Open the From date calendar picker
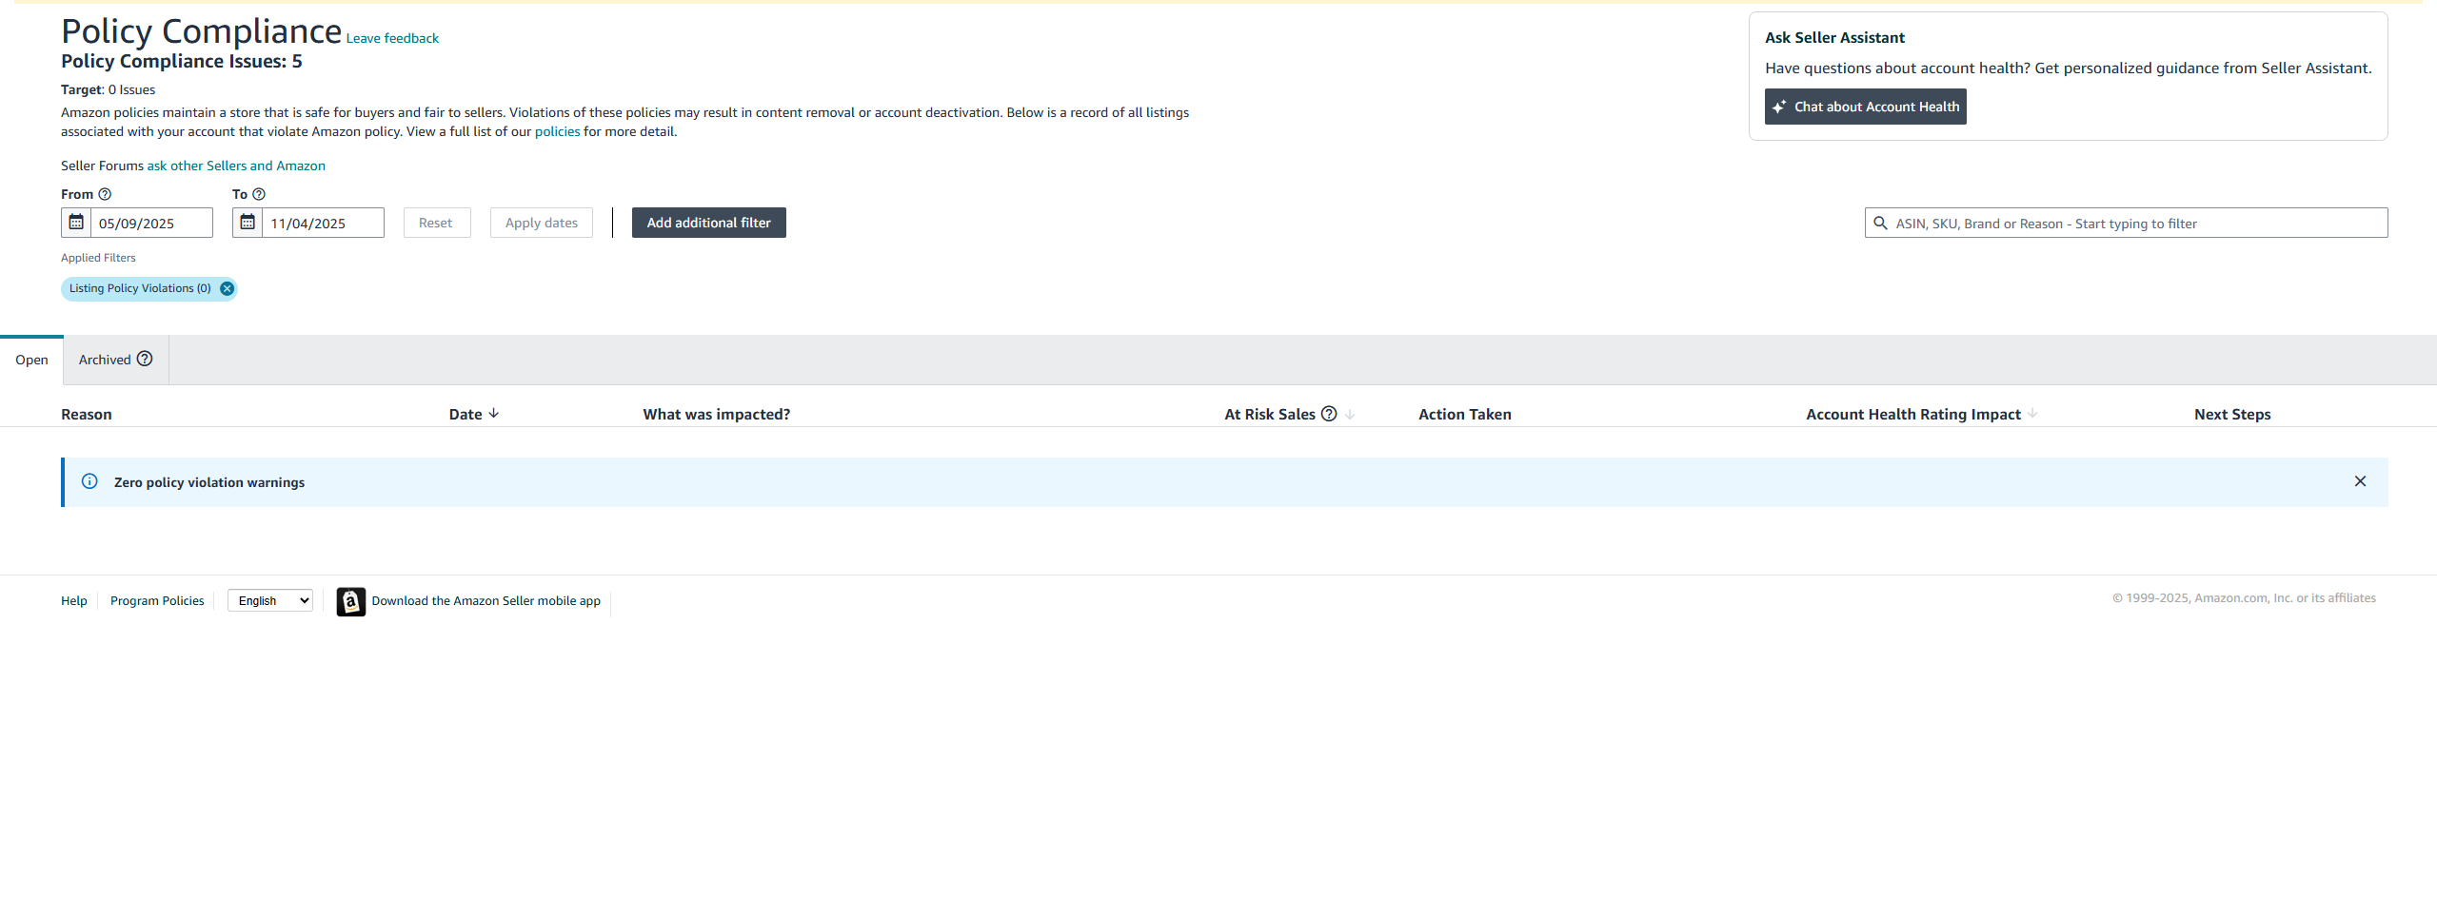Screen dimensions: 2437x917 (76, 223)
